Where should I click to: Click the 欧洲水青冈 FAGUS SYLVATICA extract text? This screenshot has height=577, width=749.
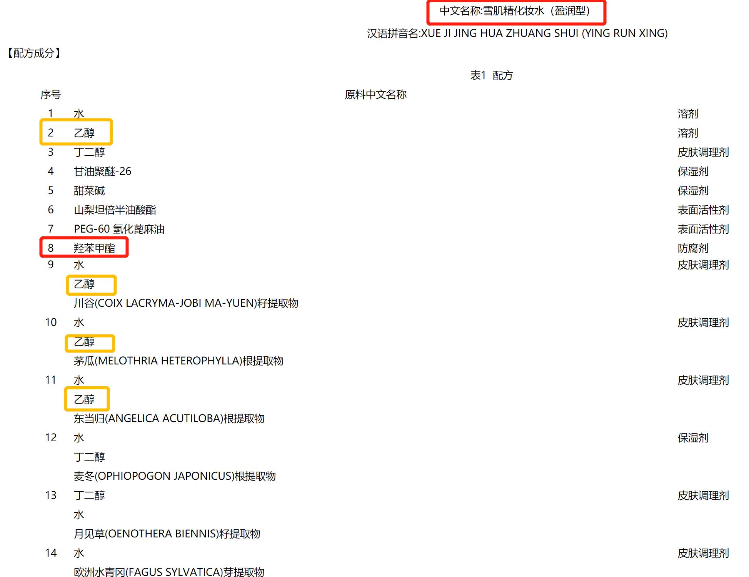169,572
